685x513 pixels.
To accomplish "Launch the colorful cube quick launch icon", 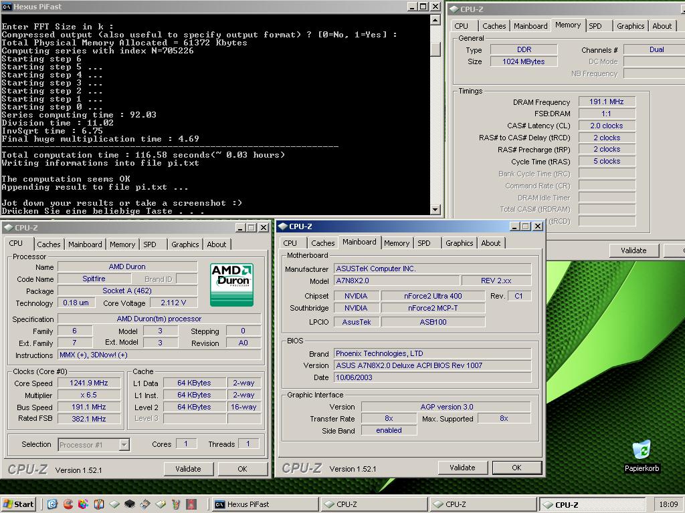I will [x=83, y=504].
